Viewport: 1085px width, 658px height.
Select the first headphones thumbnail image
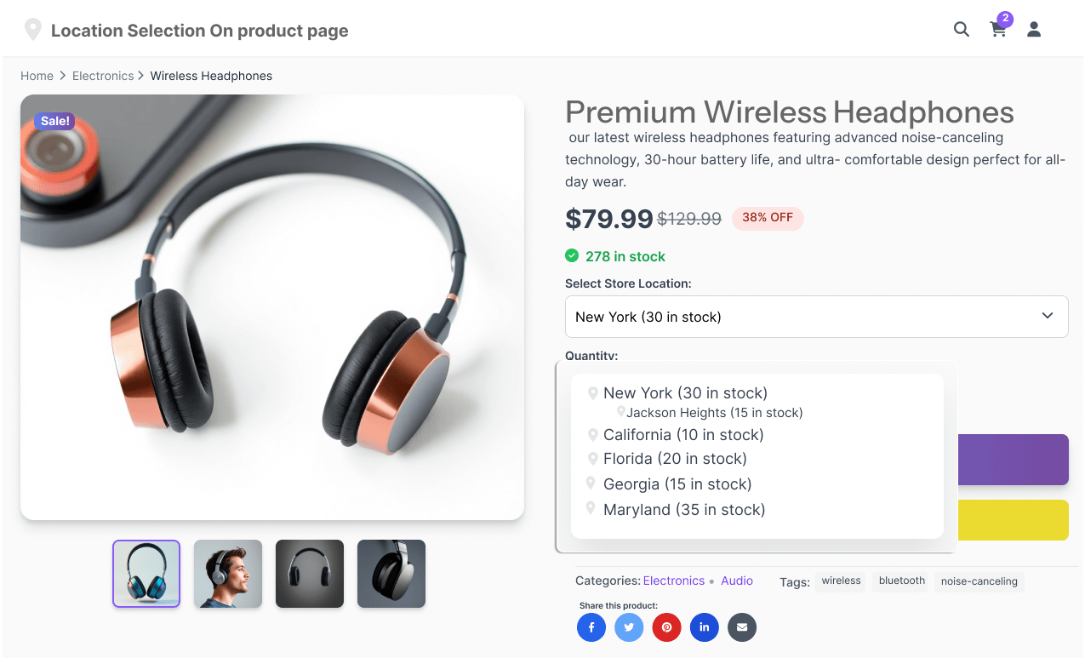[146, 573]
